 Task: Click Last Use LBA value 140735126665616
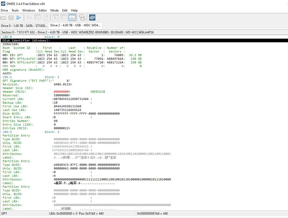(67, 110)
